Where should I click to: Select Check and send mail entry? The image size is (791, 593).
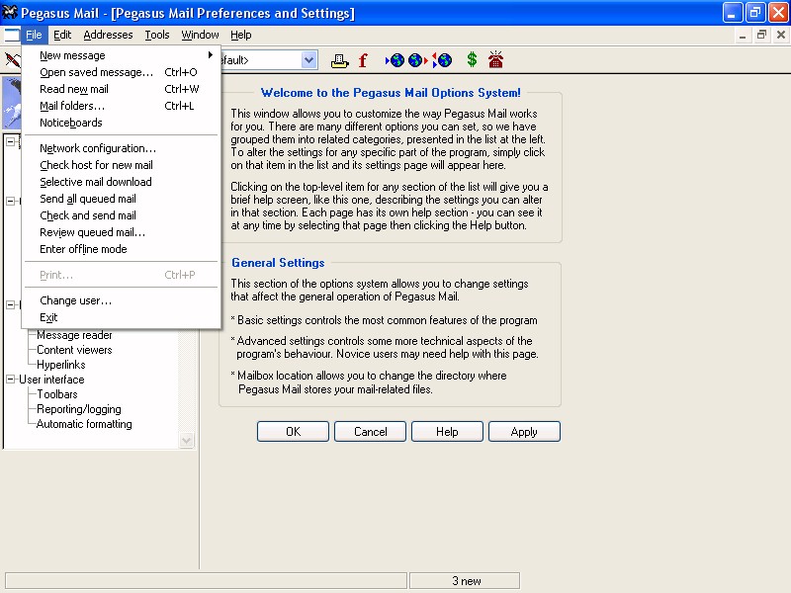[121, 215]
